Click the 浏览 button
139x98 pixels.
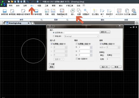coord(105,32)
